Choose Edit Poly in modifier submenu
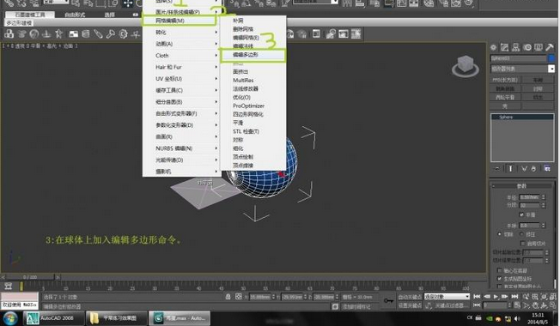 click(253, 55)
